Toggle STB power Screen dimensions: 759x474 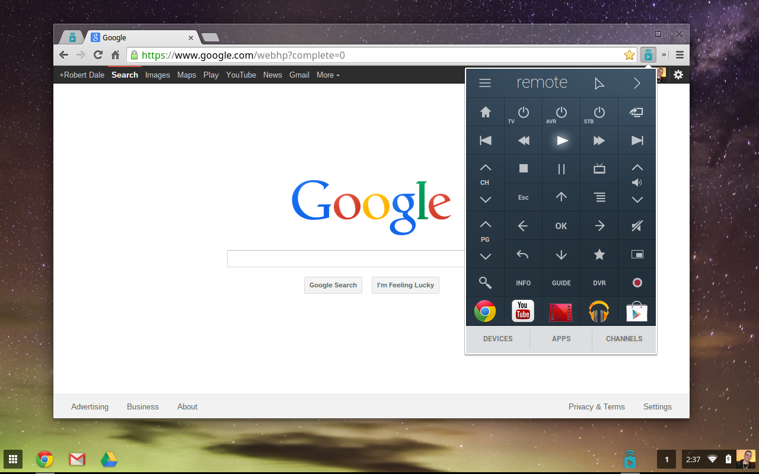[599, 112]
